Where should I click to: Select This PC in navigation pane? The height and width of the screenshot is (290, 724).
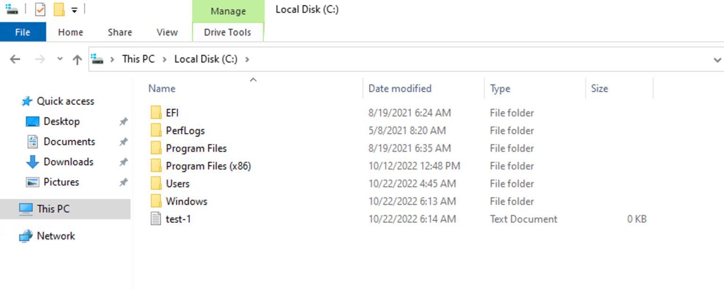point(53,209)
